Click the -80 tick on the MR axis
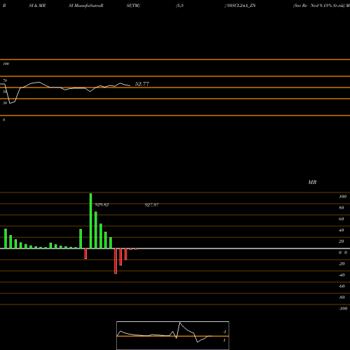Screen dimensions: 350x350 [x=342, y=297]
